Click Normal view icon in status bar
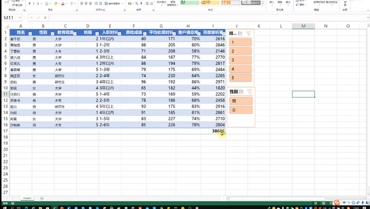Screen dimensions: 370x209 316,203
